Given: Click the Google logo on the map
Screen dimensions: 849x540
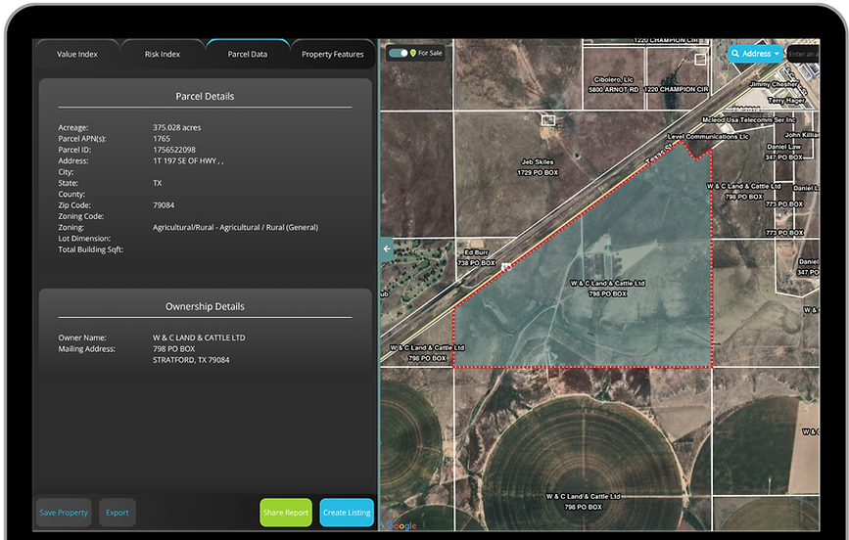Looking at the screenshot, I should coord(401,525).
